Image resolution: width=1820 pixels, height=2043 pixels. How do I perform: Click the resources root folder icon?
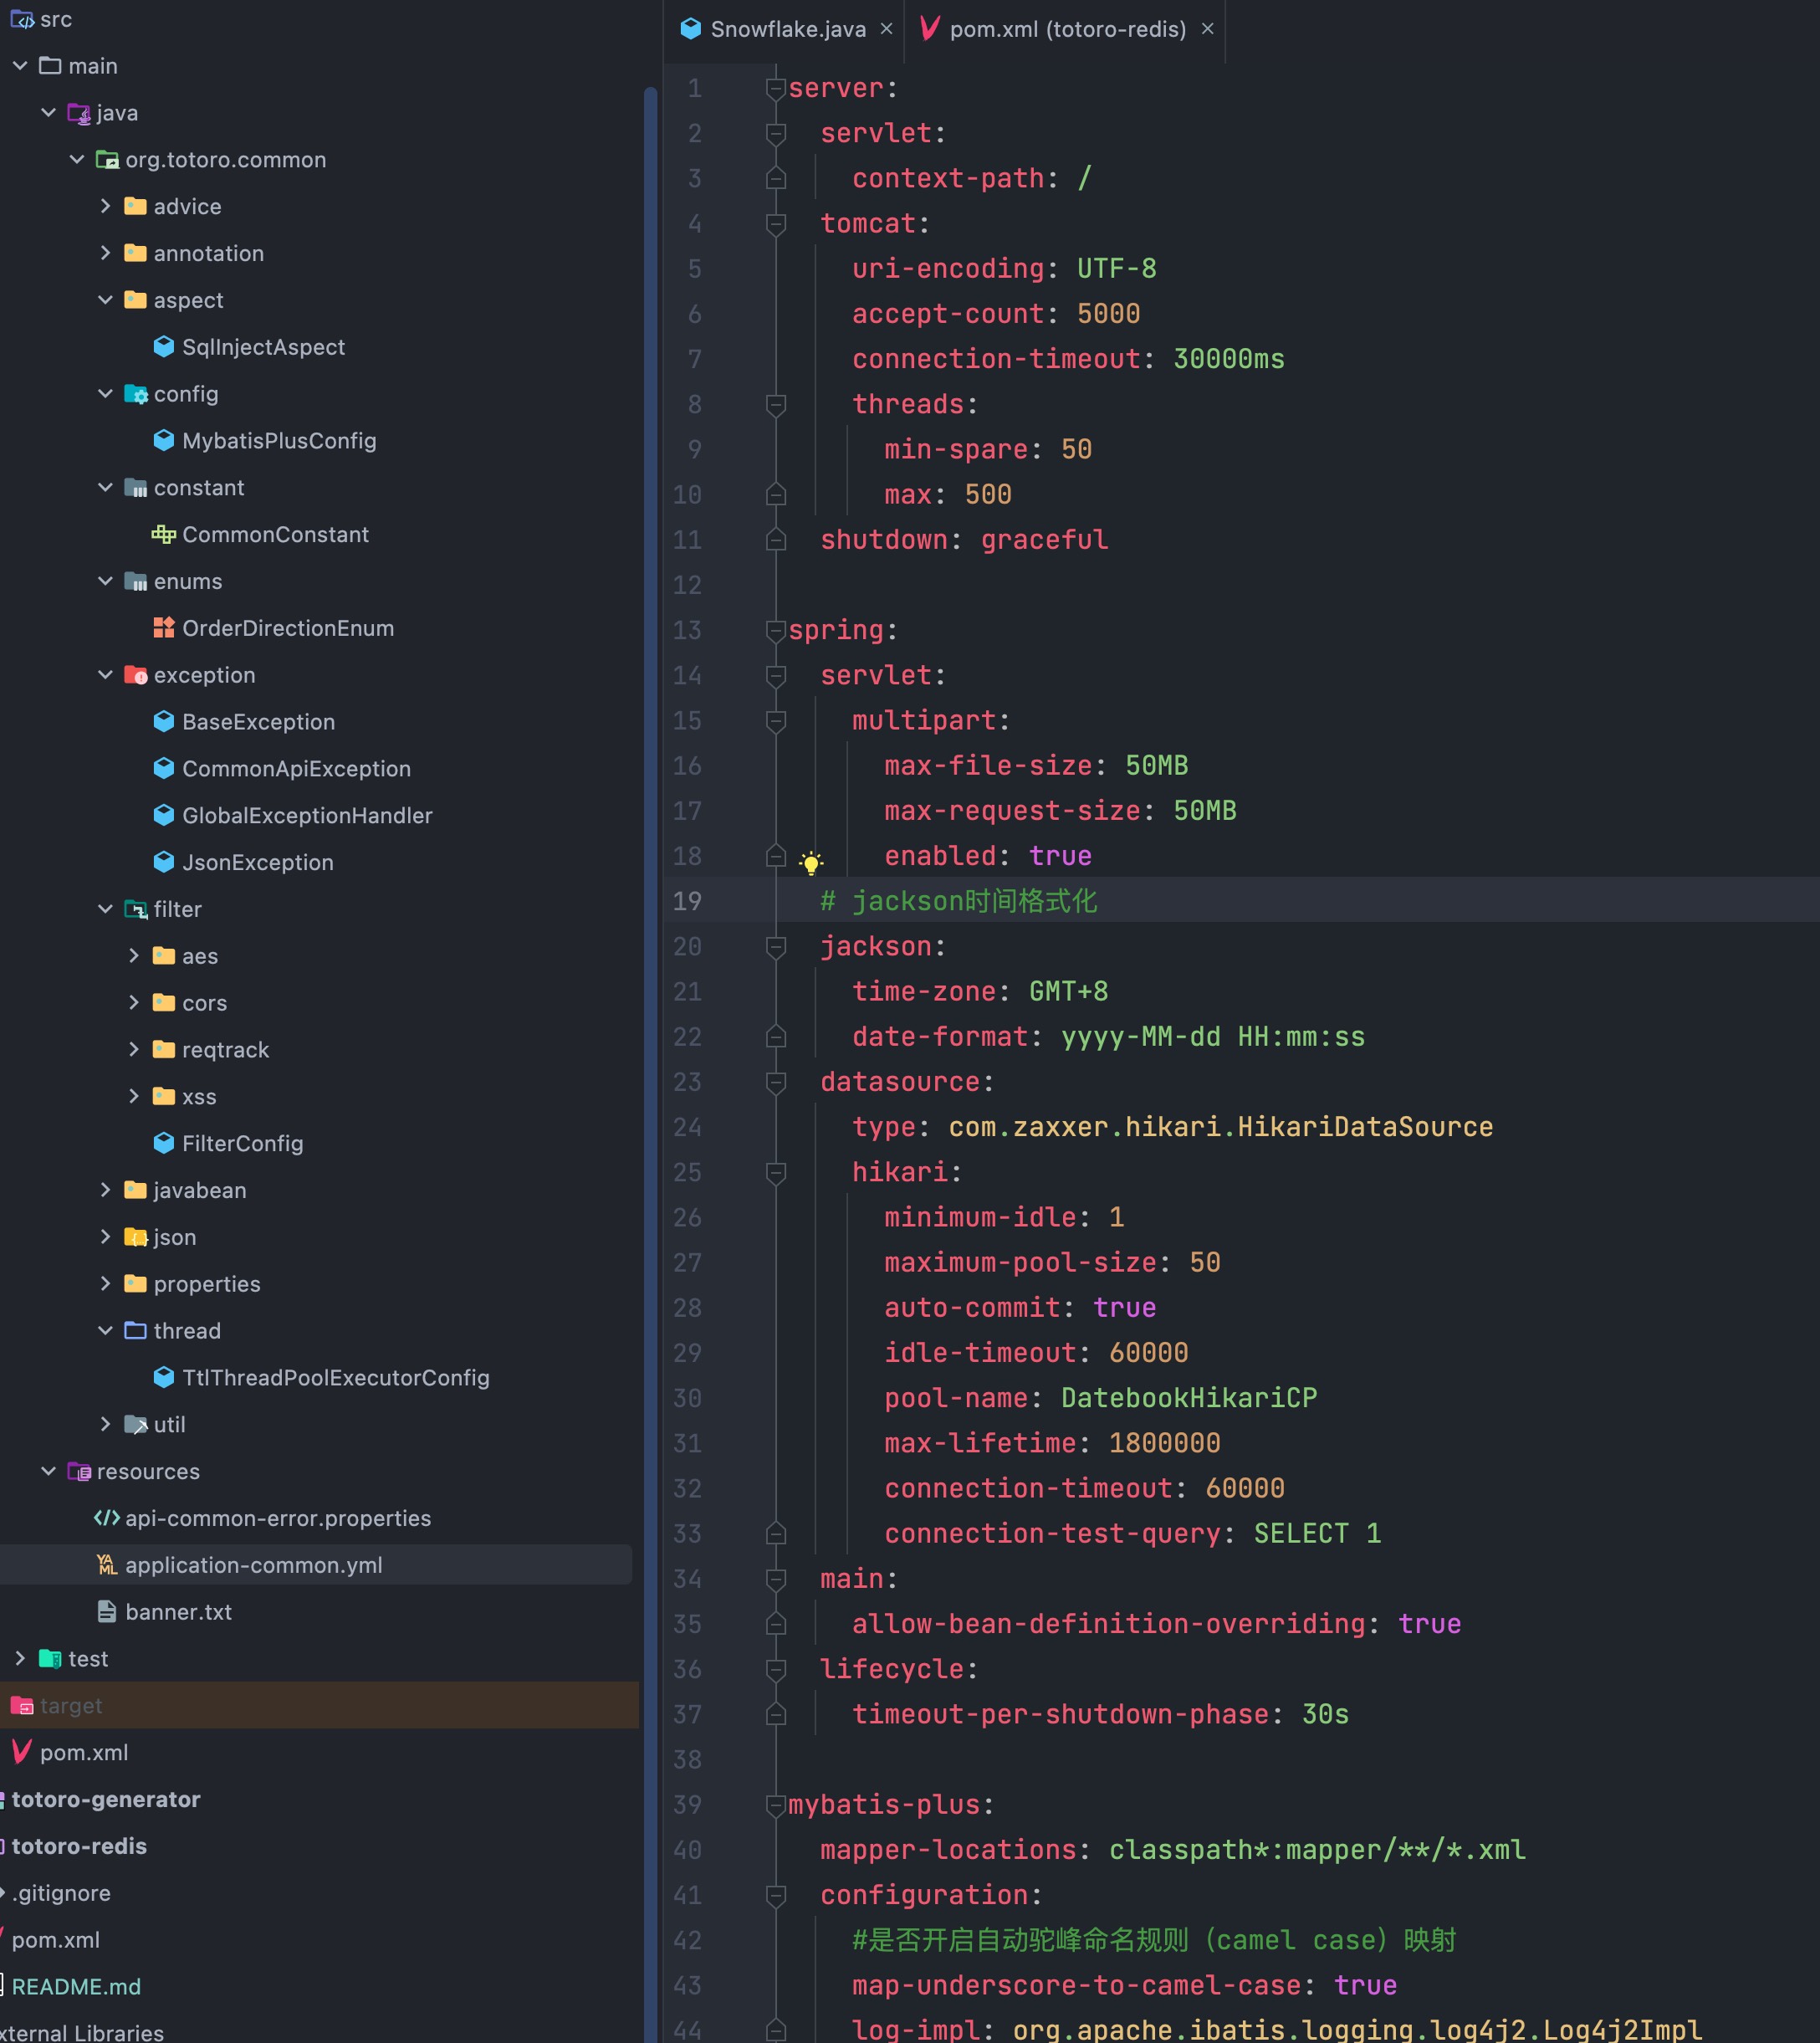pyautogui.click(x=79, y=1471)
